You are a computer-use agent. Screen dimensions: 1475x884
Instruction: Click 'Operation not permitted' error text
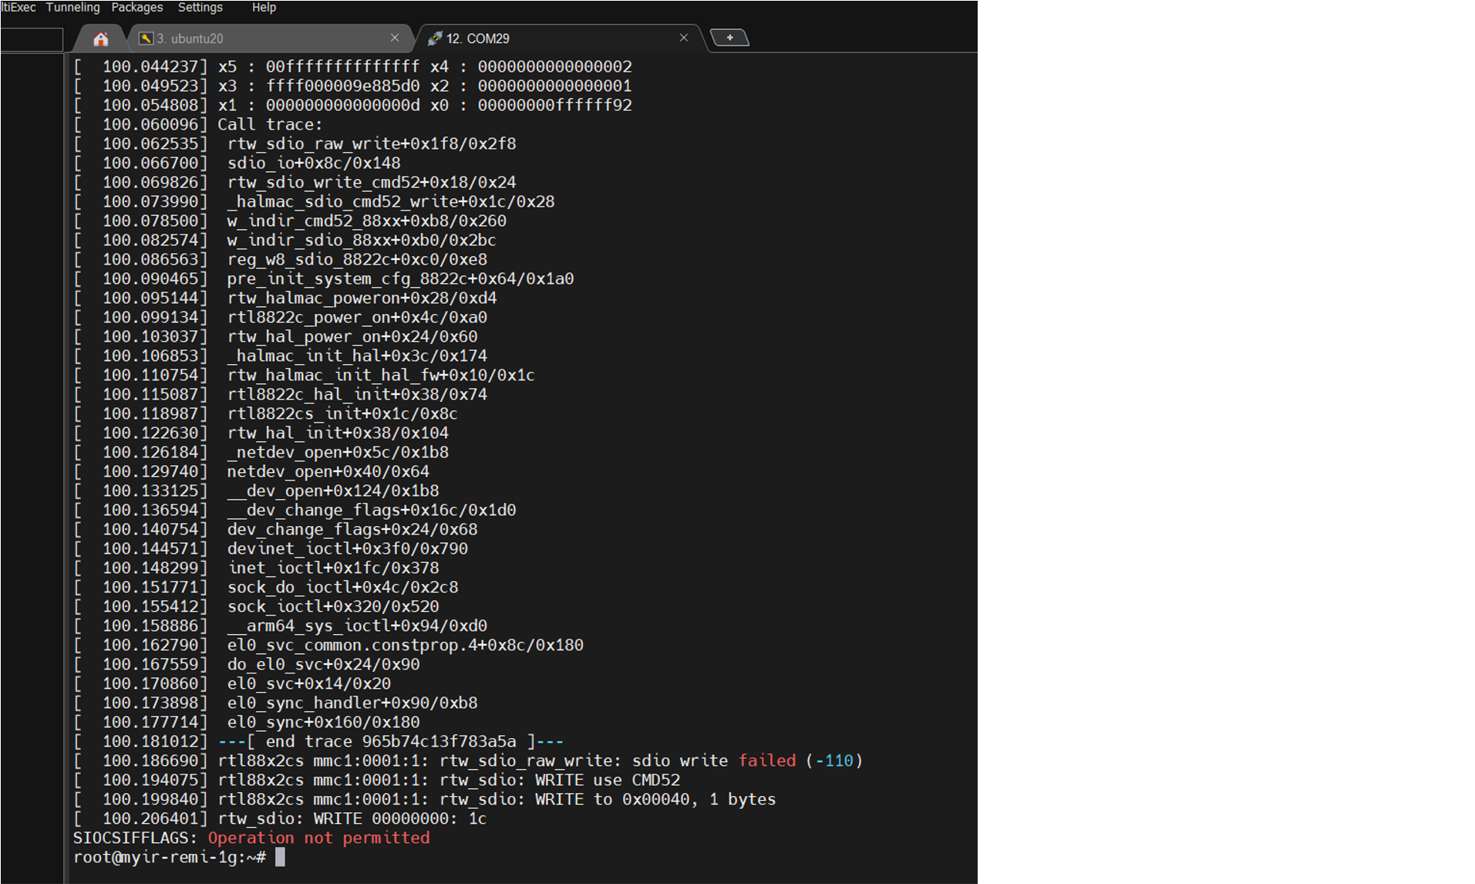[318, 838]
